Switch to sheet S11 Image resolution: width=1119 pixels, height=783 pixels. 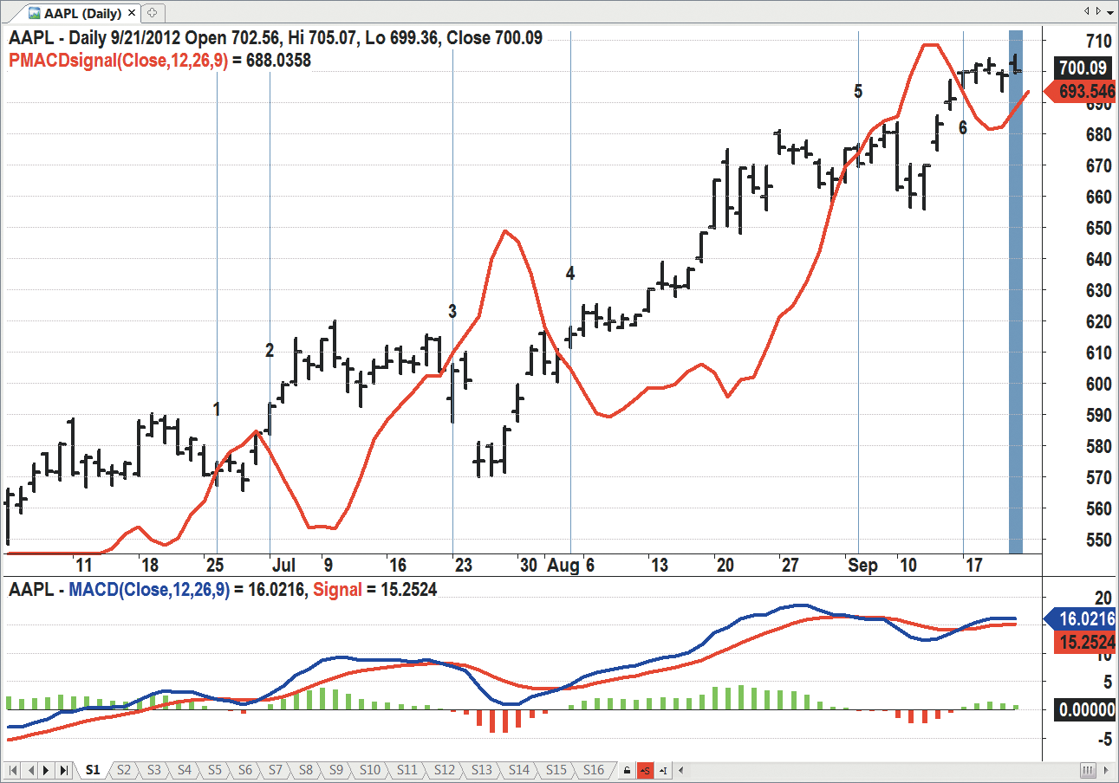(x=407, y=769)
